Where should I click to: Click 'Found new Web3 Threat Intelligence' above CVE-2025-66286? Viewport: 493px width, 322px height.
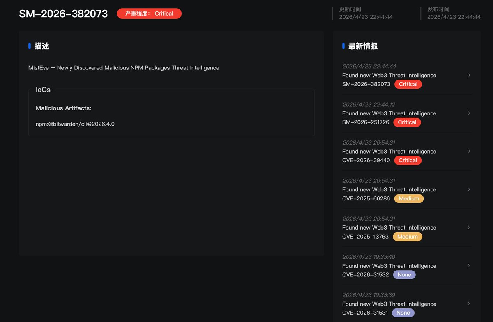(x=389, y=190)
